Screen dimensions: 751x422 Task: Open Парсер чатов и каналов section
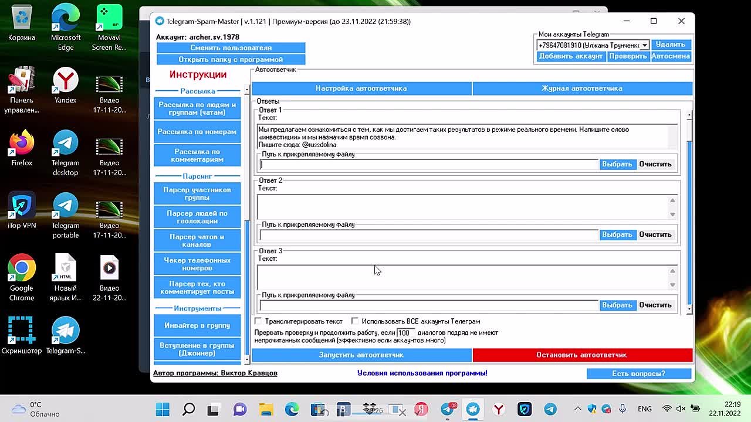[x=197, y=240]
